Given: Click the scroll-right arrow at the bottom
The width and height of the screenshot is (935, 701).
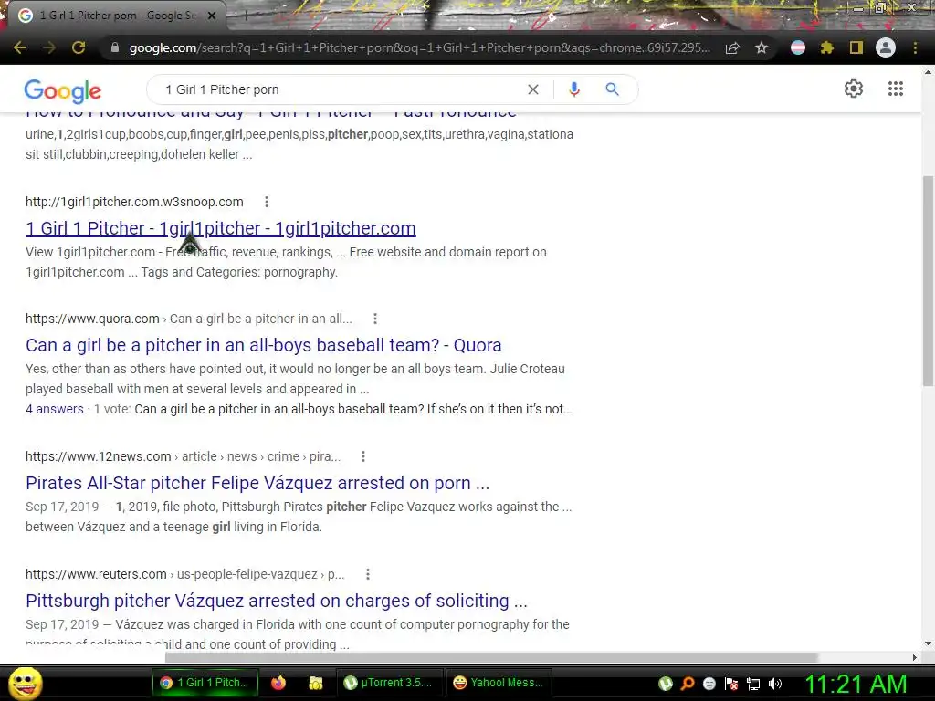Looking at the screenshot, I should 915,657.
